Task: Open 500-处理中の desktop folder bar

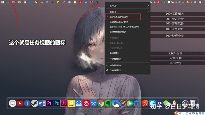Action: click(178, 36)
